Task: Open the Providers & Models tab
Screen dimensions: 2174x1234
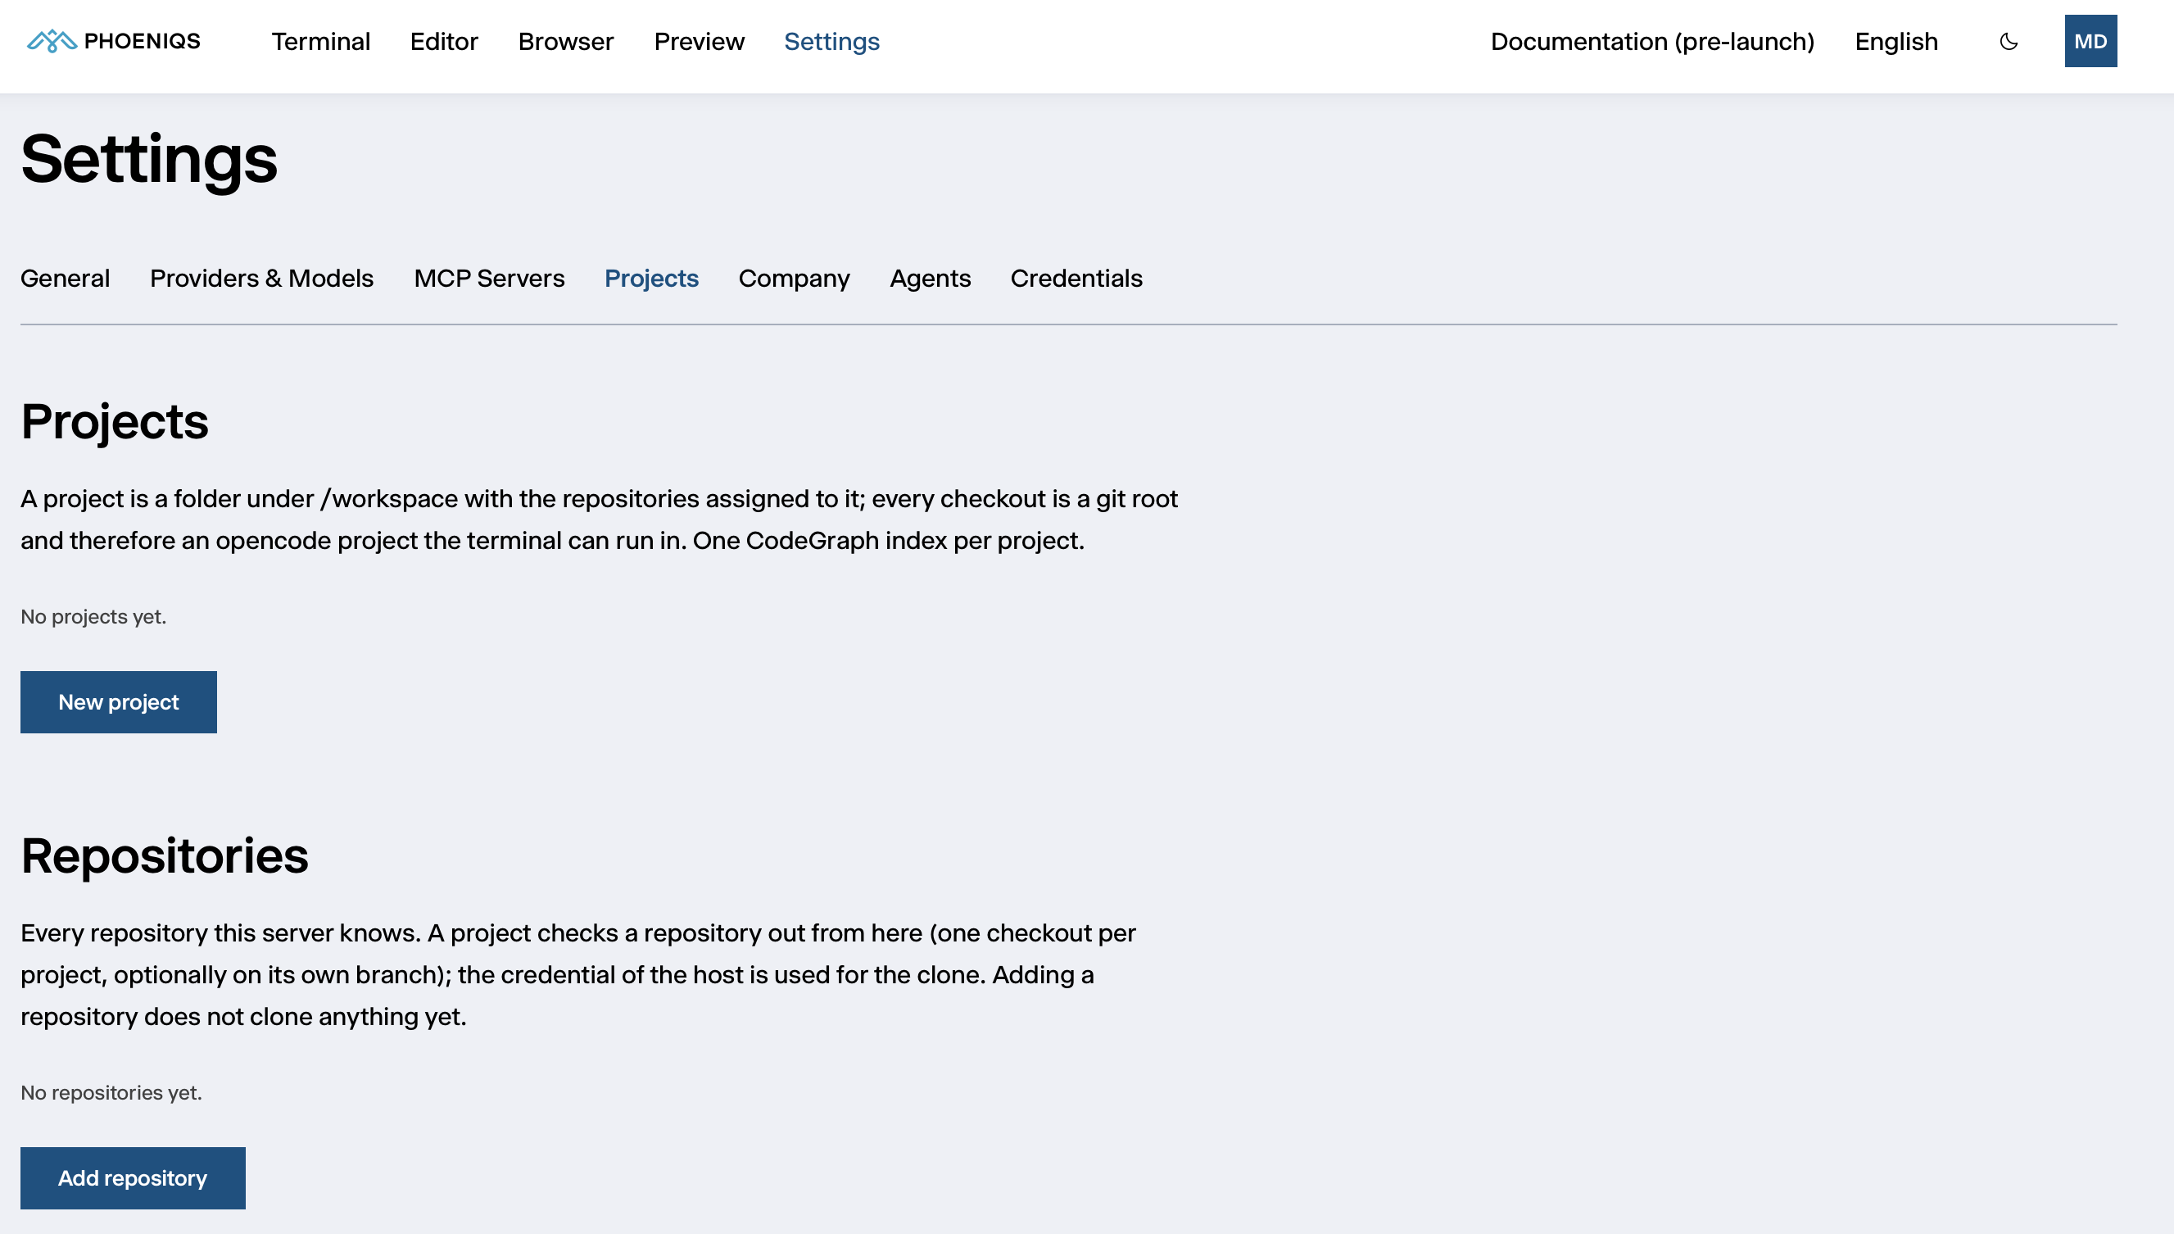Action: [262, 278]
